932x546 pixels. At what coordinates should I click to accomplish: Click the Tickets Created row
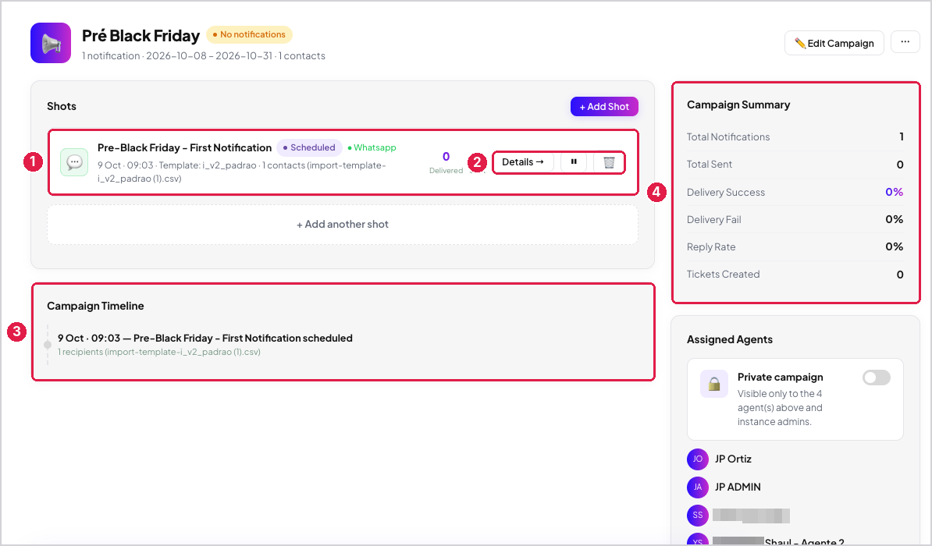[795, 274]
